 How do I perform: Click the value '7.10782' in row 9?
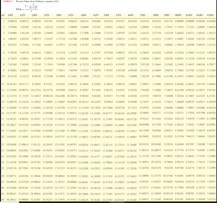(x=108, y=70)
